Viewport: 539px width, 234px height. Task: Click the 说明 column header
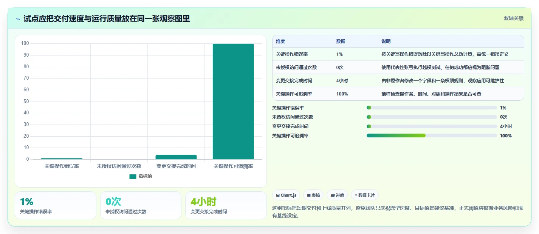pyautogui.click(x=386, y=42)
